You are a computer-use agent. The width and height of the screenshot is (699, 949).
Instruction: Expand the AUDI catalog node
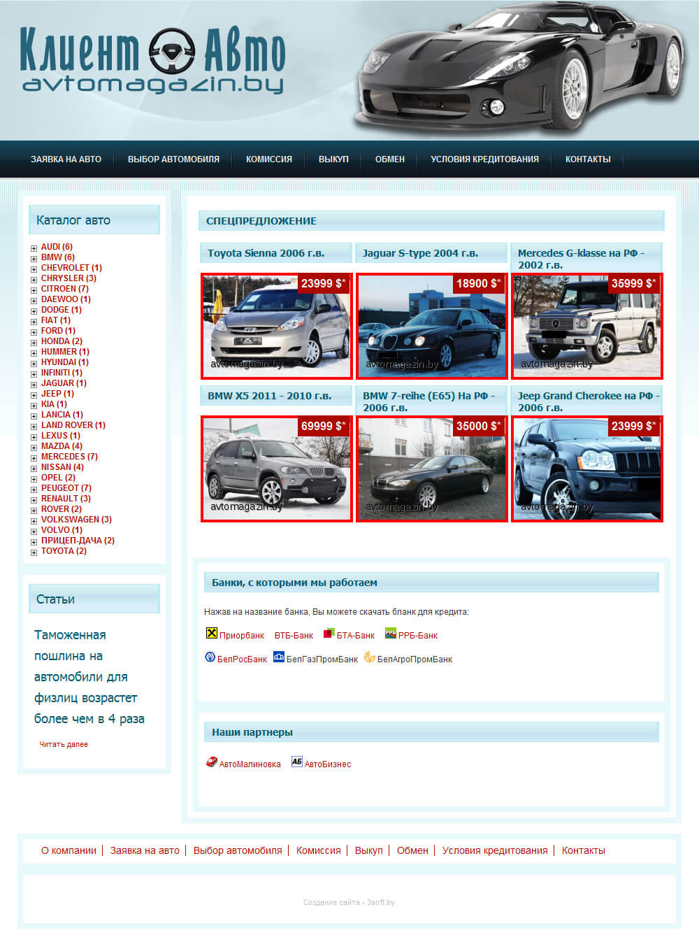[34, 248]
